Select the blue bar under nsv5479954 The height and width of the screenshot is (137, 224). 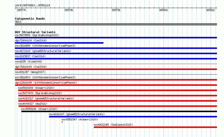pos(116,38)
